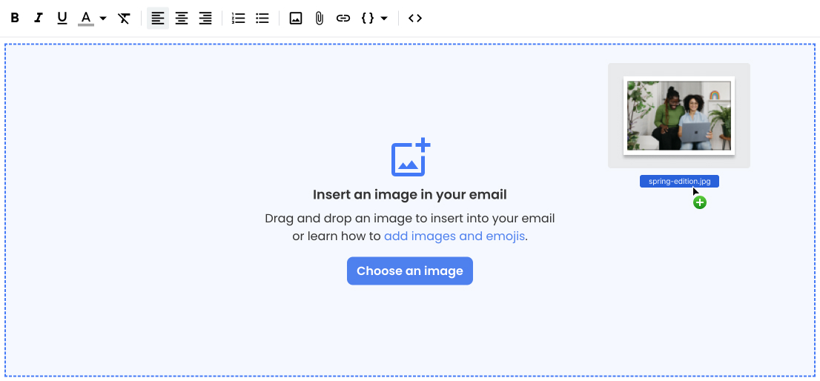
Task: Click the insert image toolbar icon
Action: 296,19
